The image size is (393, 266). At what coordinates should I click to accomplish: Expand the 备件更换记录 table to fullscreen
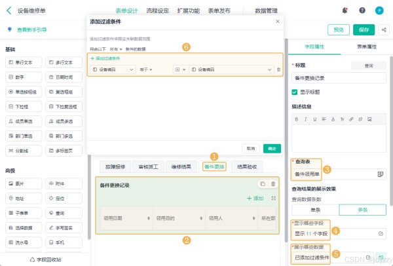point(273,199)
